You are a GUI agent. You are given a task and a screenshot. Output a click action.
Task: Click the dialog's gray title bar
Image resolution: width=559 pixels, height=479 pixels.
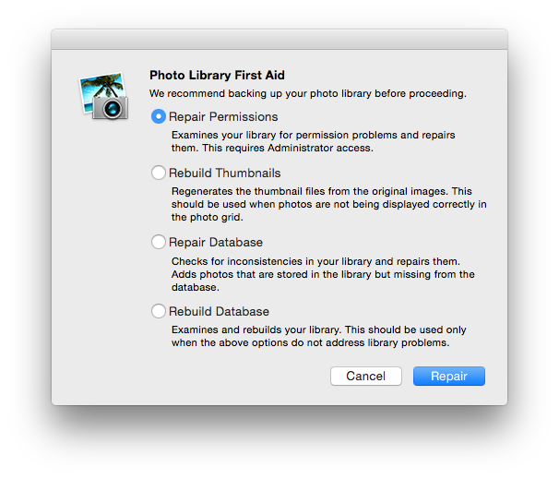[279, 40]
